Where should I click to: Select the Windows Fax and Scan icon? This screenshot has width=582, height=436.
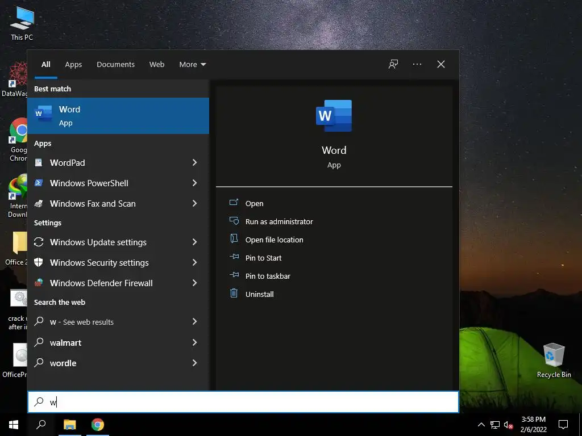point(39,203)
